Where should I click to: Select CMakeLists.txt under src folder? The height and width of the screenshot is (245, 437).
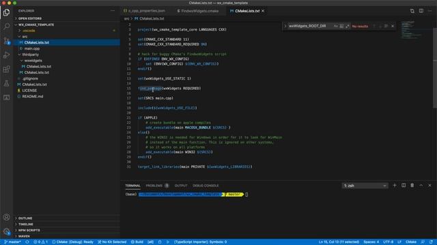point(36,42)
